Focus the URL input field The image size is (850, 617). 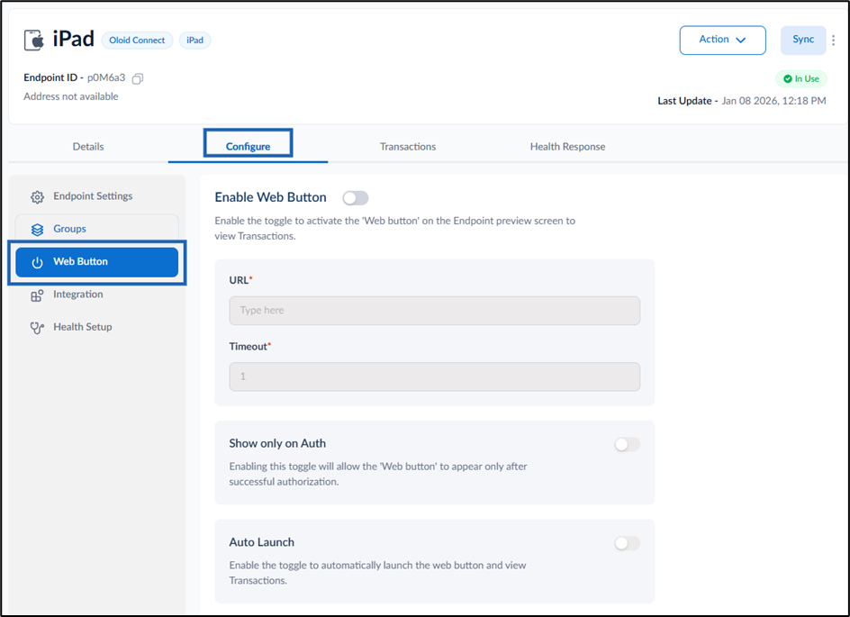point(434,311)
